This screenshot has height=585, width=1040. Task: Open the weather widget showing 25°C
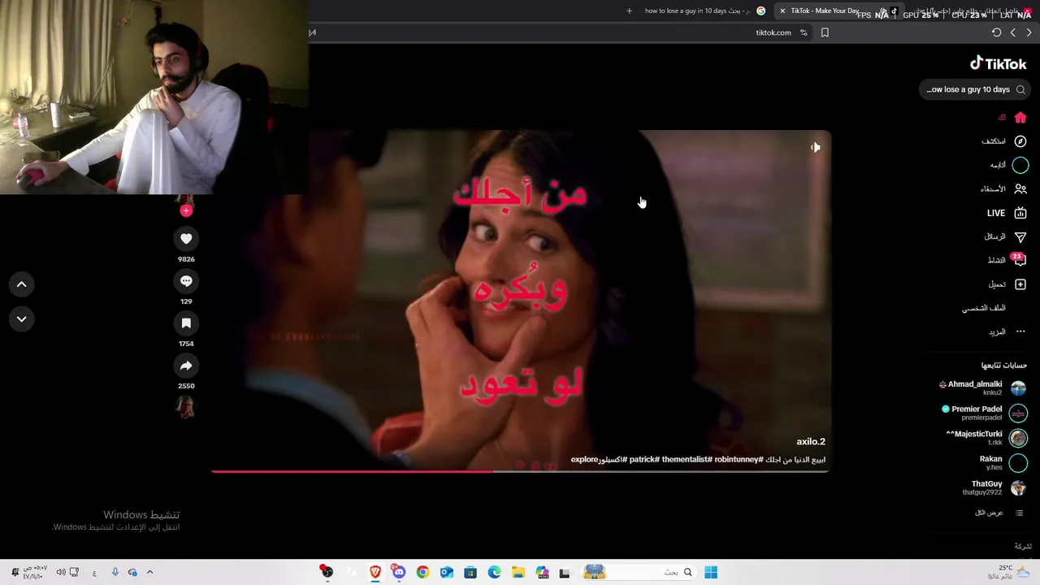click(x=1010, y=572)
